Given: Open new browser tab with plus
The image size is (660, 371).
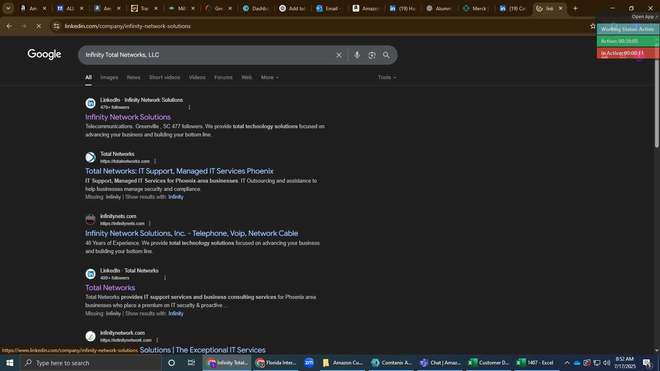Looking at the screenshot, I should [x=575, y=8].
